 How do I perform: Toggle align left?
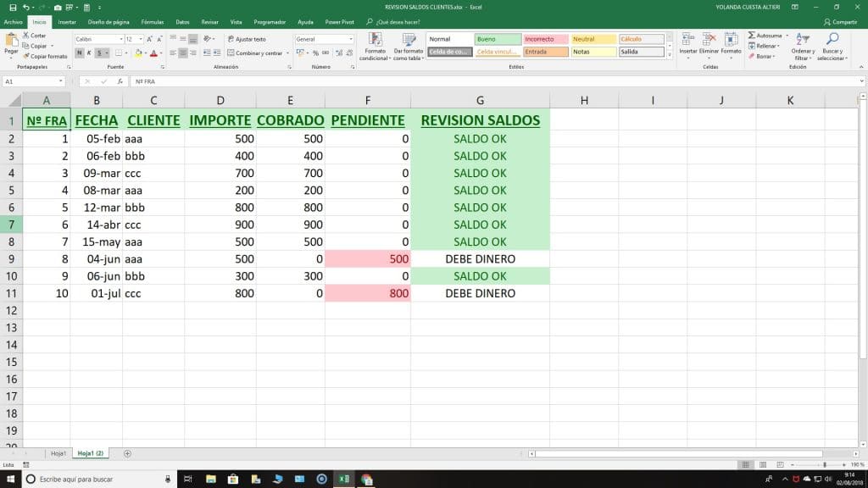click(x=173, y=53)
